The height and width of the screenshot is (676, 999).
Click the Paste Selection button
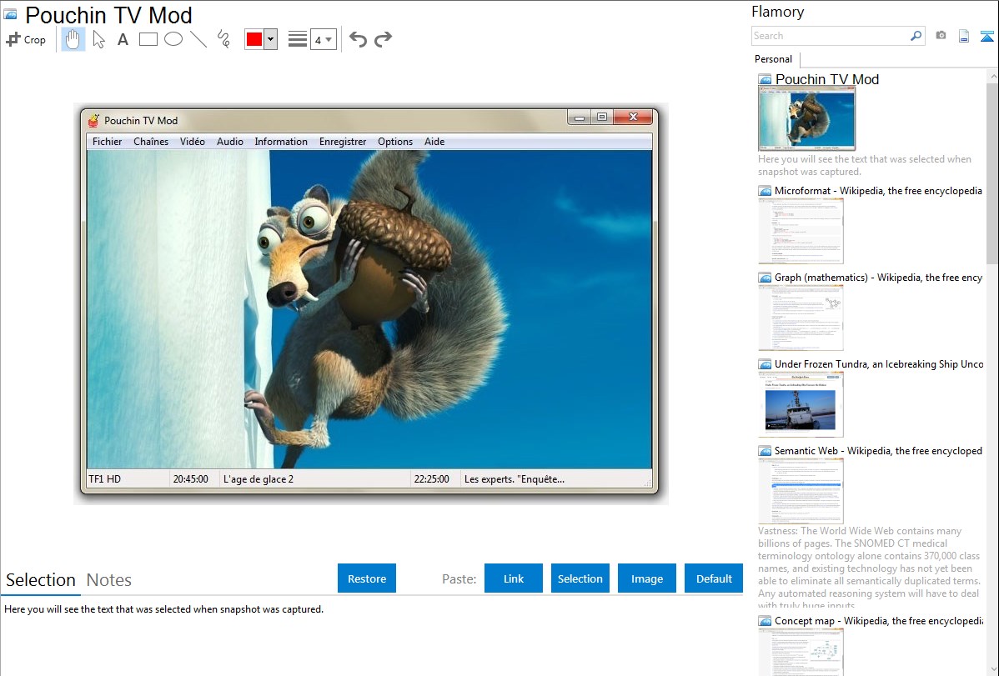pyautogui.click(x=580, y=578)
